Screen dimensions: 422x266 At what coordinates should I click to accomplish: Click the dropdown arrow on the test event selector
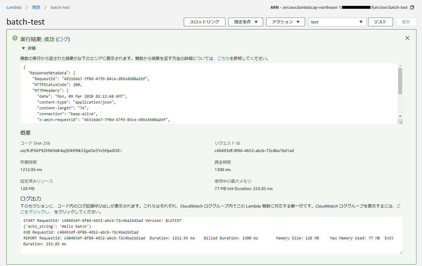tap(361, 22)
